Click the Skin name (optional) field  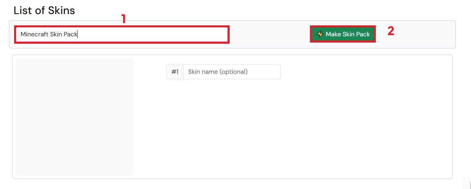[x=232, y=72]
